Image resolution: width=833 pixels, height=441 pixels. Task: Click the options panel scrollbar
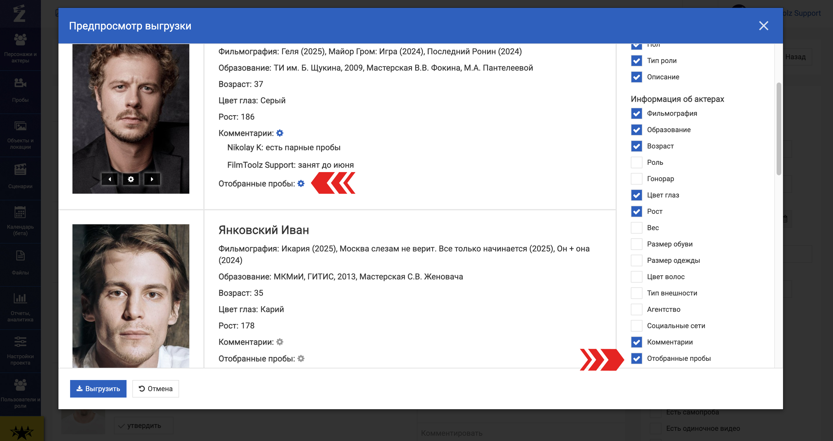(779, 129)
